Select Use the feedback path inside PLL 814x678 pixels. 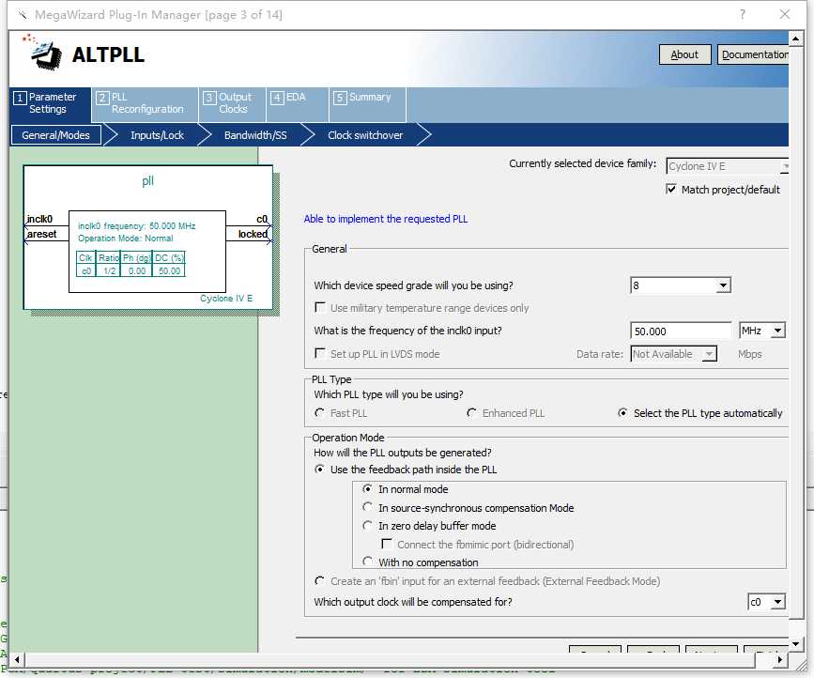[x=320, y=469]
